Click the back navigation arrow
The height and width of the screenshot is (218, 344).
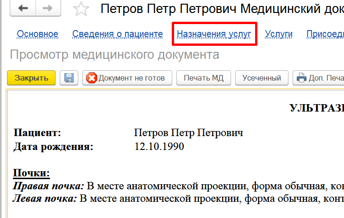coord(23,9)
